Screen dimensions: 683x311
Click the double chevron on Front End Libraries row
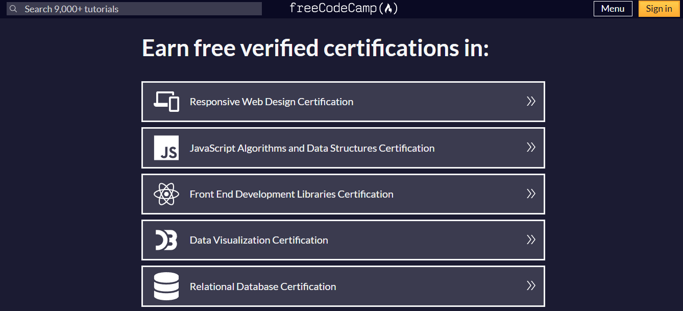point(531,194)
